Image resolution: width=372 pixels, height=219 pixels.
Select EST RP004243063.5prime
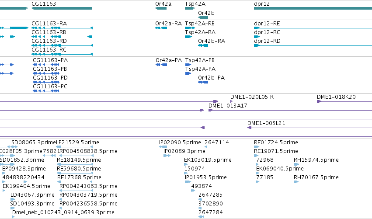click(x=88, y=186)
